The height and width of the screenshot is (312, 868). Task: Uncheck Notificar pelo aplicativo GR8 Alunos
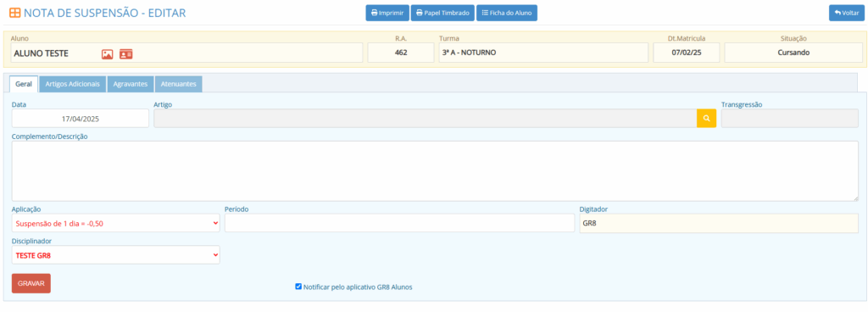298,287
